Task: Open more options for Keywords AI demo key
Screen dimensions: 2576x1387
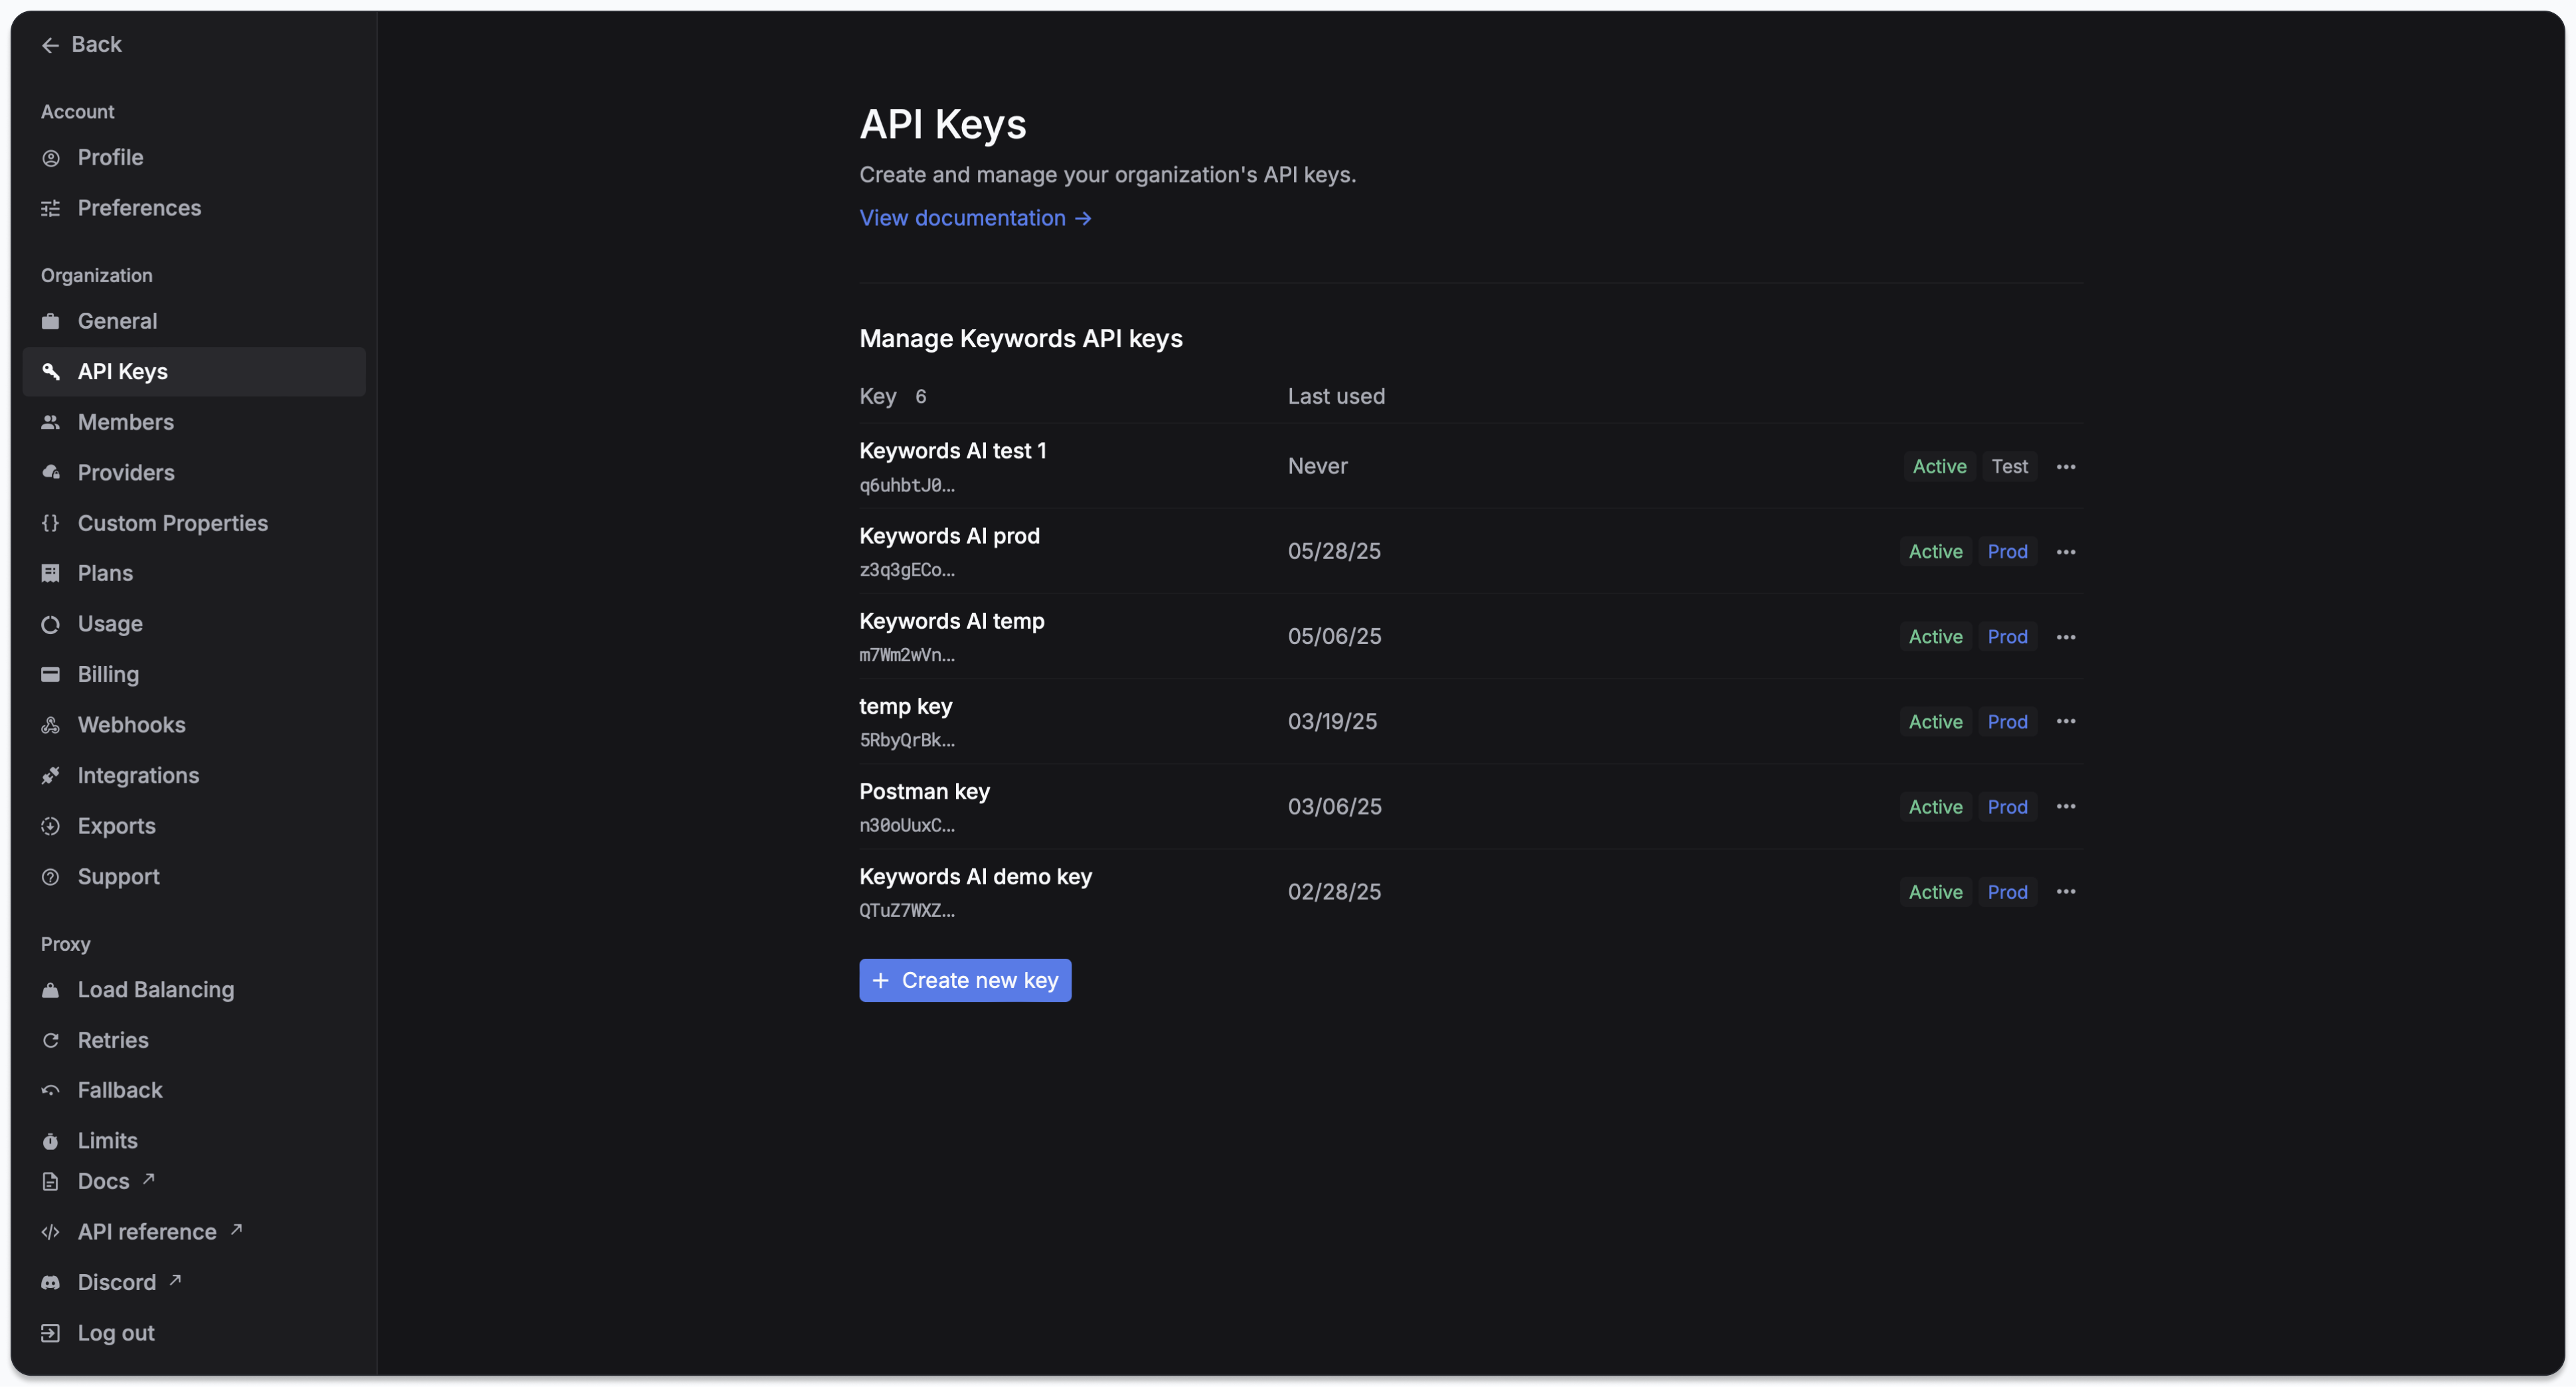Action: 2066,892
